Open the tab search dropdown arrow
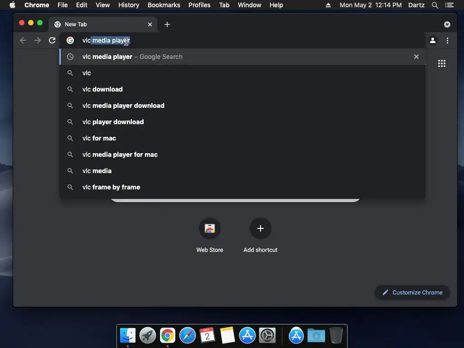 point(447,24)
